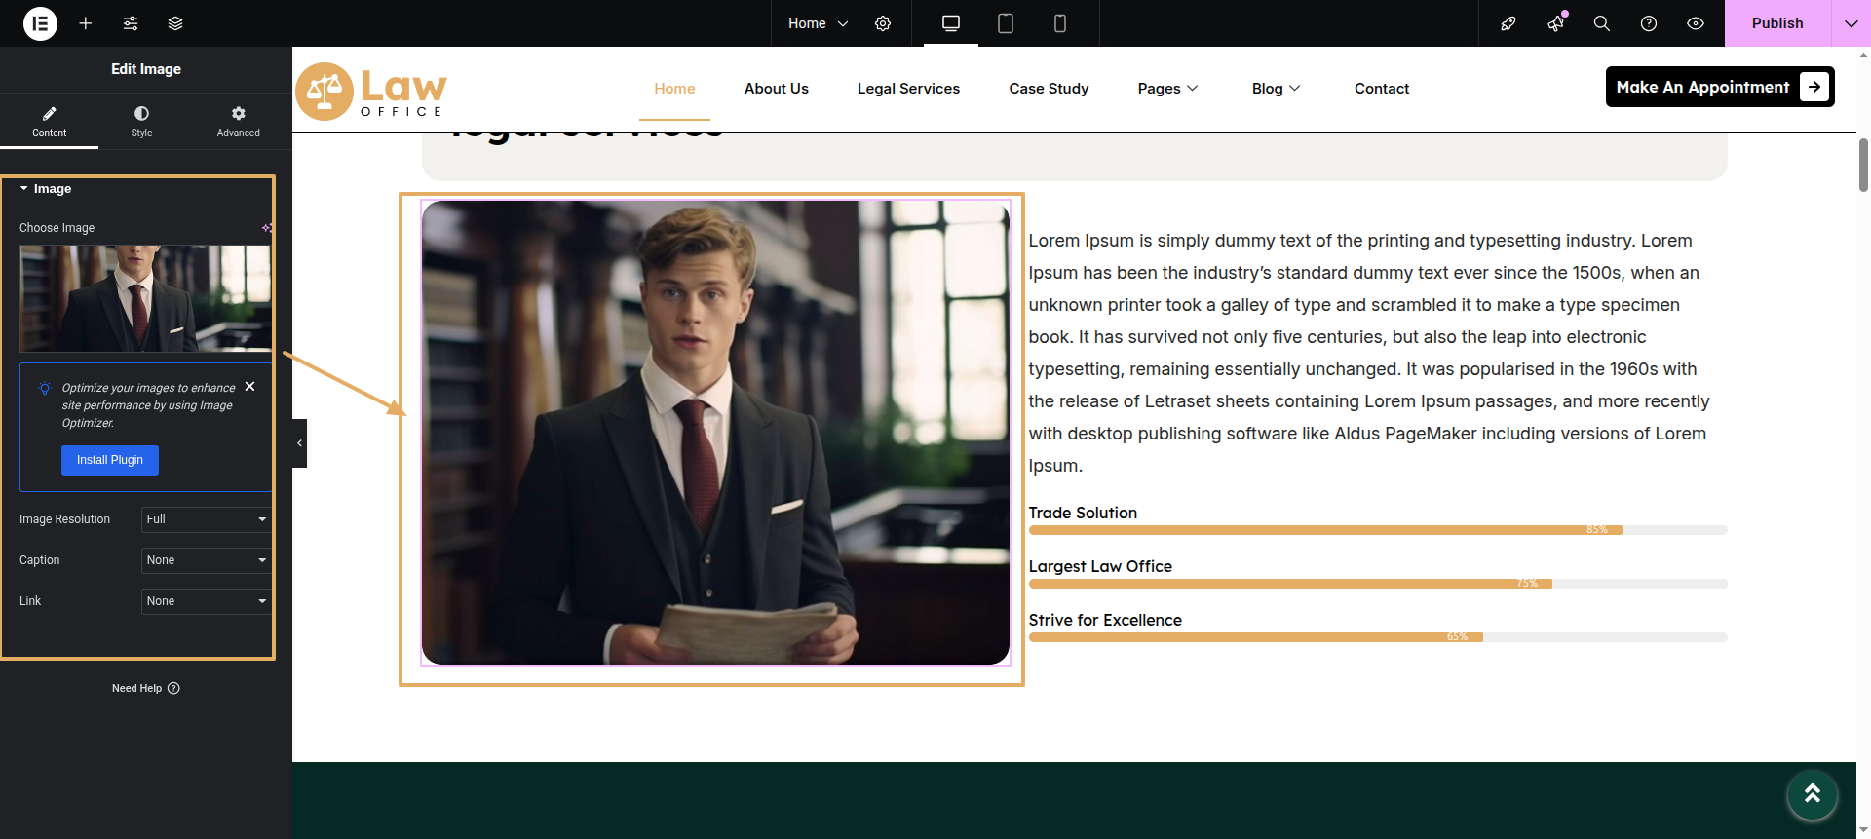Switch to the Style tab
This screenshot has width=1871, height=839.
pos(141,121)
